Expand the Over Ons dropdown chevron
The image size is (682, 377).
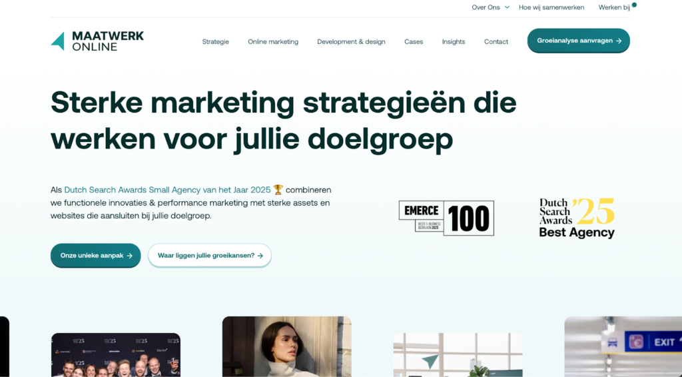pos(507,7)
